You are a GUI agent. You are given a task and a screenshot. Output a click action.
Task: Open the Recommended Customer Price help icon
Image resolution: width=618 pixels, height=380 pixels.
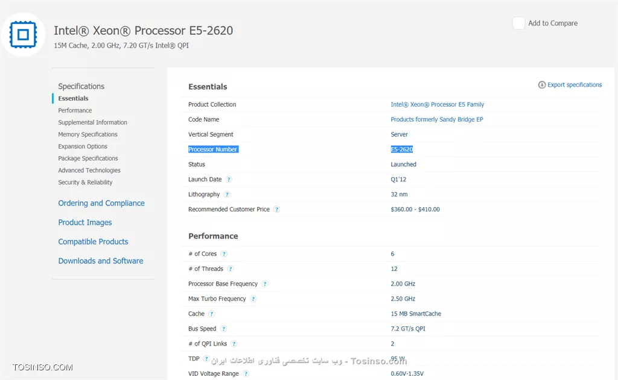click(x=276, y=210)
